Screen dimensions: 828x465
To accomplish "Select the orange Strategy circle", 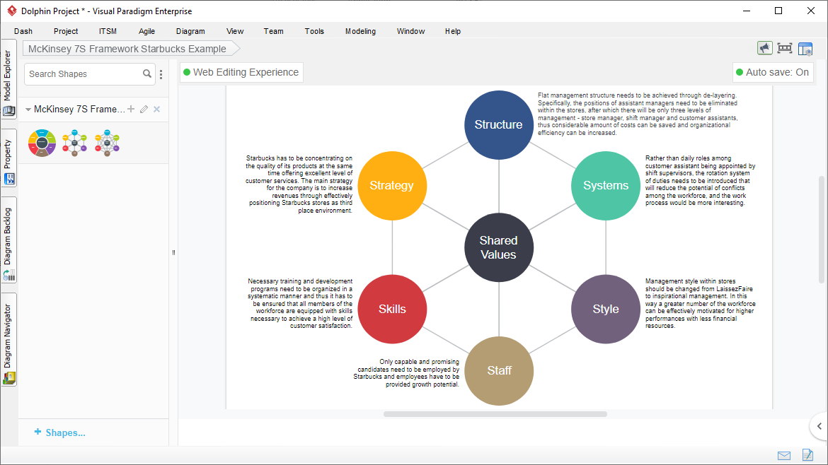I will click(392, 186).
